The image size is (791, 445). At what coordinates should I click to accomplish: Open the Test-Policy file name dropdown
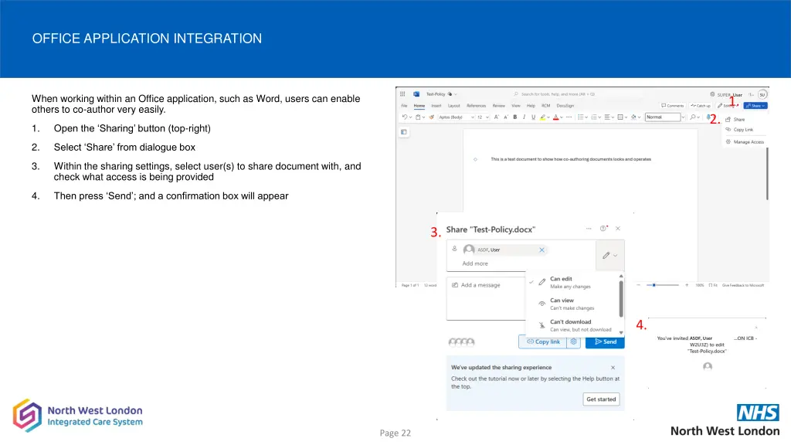456,94
